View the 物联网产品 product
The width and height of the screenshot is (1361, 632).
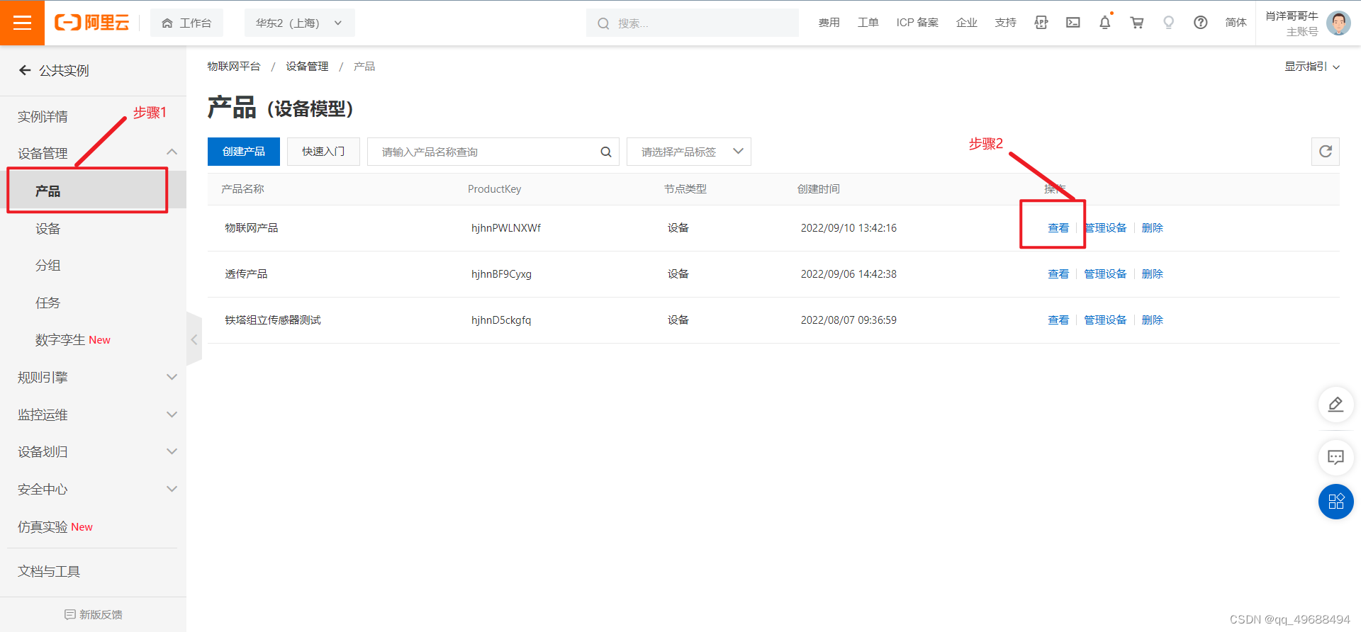point(1058,228)
